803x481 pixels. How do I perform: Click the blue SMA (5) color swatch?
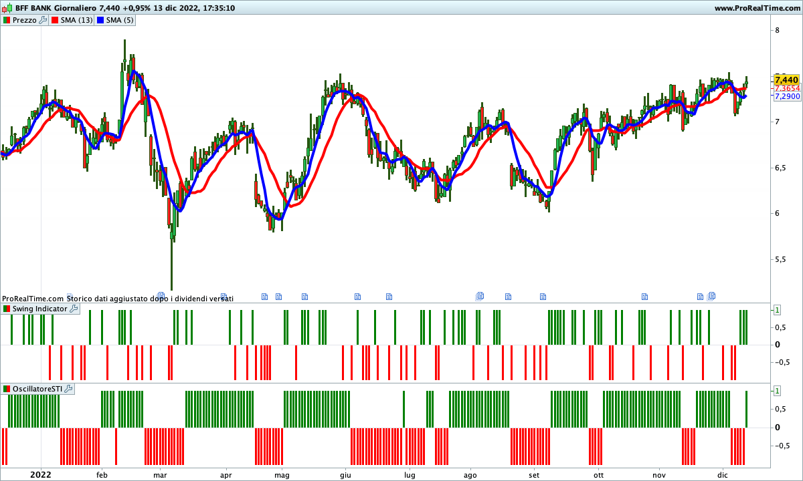pos(100,20)
